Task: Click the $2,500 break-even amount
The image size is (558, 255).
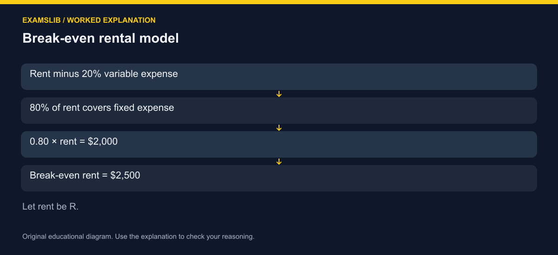Action: pos(125,175)
